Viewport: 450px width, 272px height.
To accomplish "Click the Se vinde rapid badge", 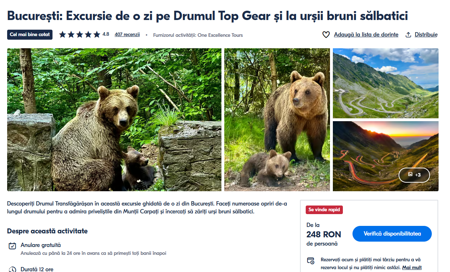I will pos(324,210).
